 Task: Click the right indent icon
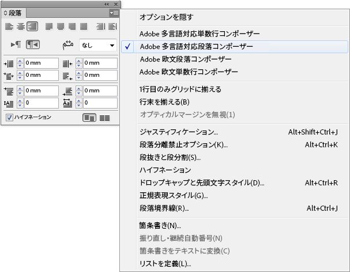click(x=67, y=64)
